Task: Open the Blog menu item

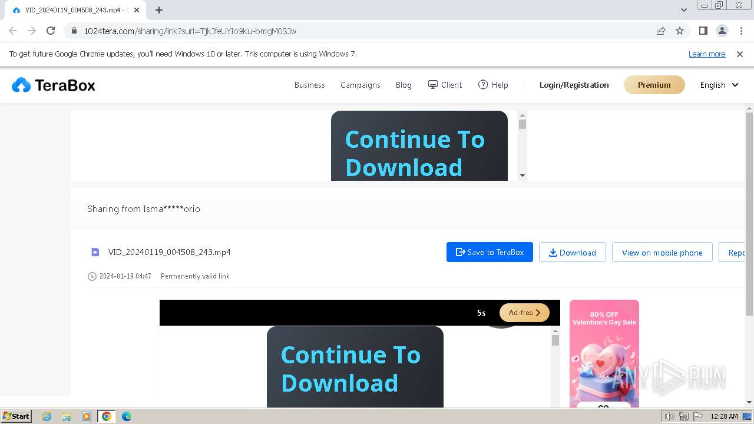Action: 404,85
